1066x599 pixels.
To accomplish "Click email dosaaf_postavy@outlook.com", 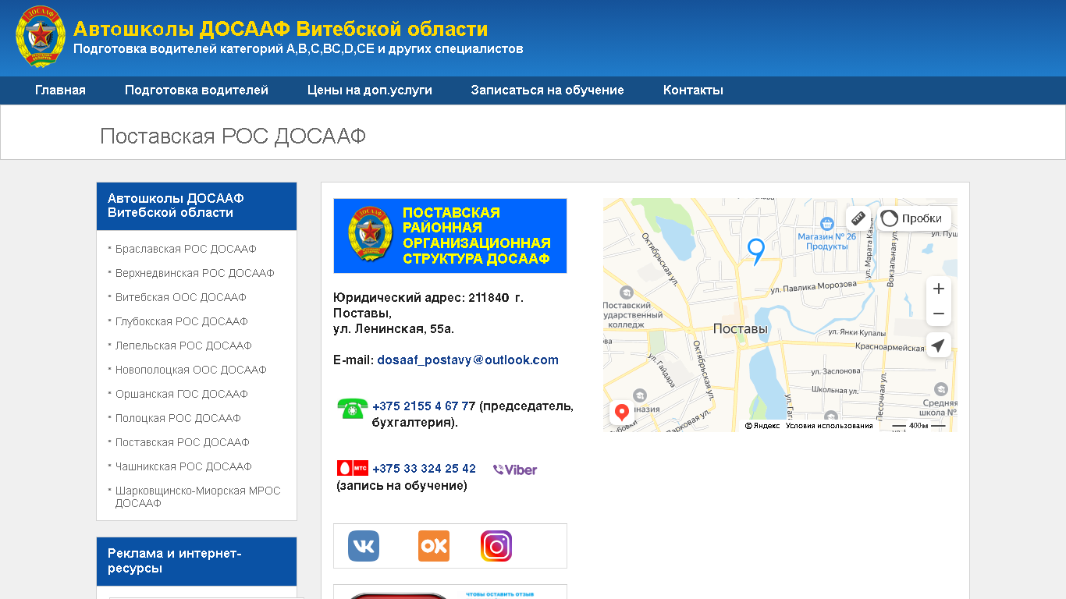I will 467,360.
